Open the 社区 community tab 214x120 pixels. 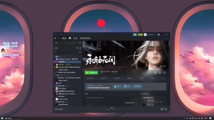pyautogui.click(x=75, y=38)
